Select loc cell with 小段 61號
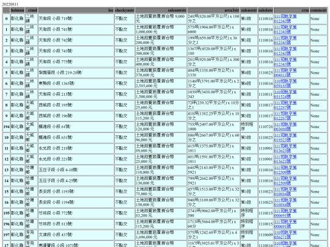This screenshot has height=247, width=330. pos(76,127)
